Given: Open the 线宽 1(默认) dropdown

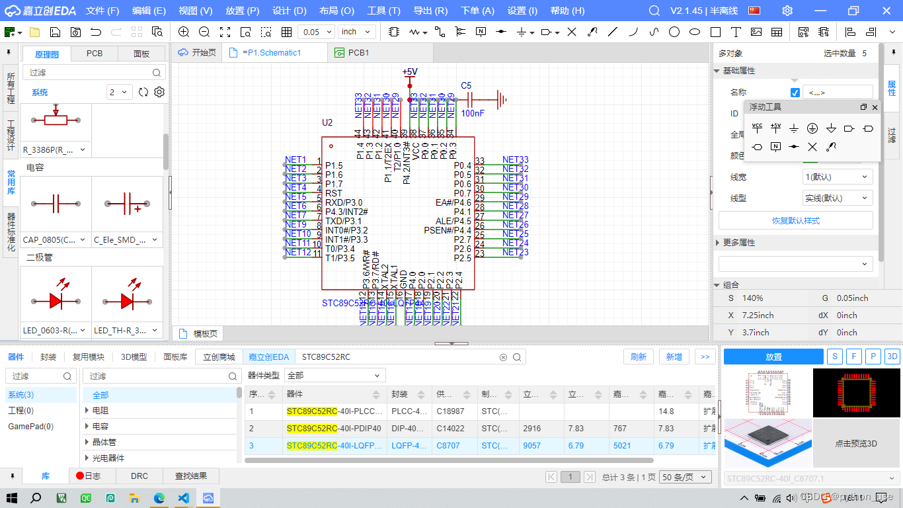Looking at the screenshot, I should pos(838,177).
